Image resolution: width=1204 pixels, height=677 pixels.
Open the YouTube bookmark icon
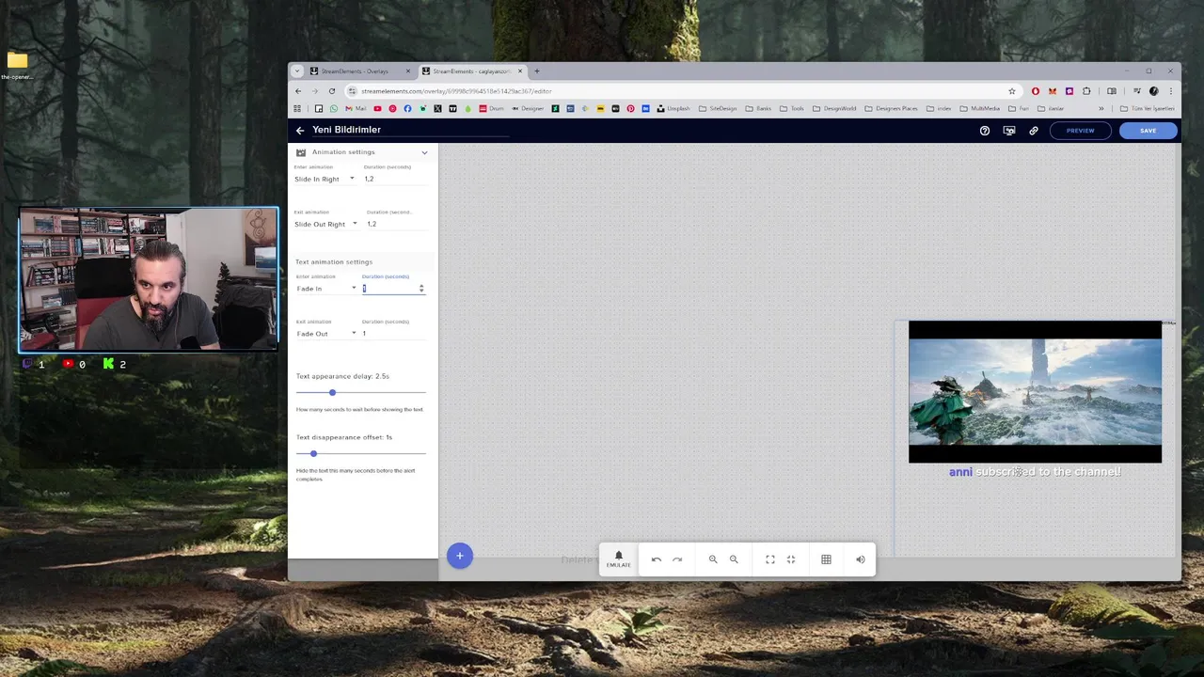tap(377, 109)
